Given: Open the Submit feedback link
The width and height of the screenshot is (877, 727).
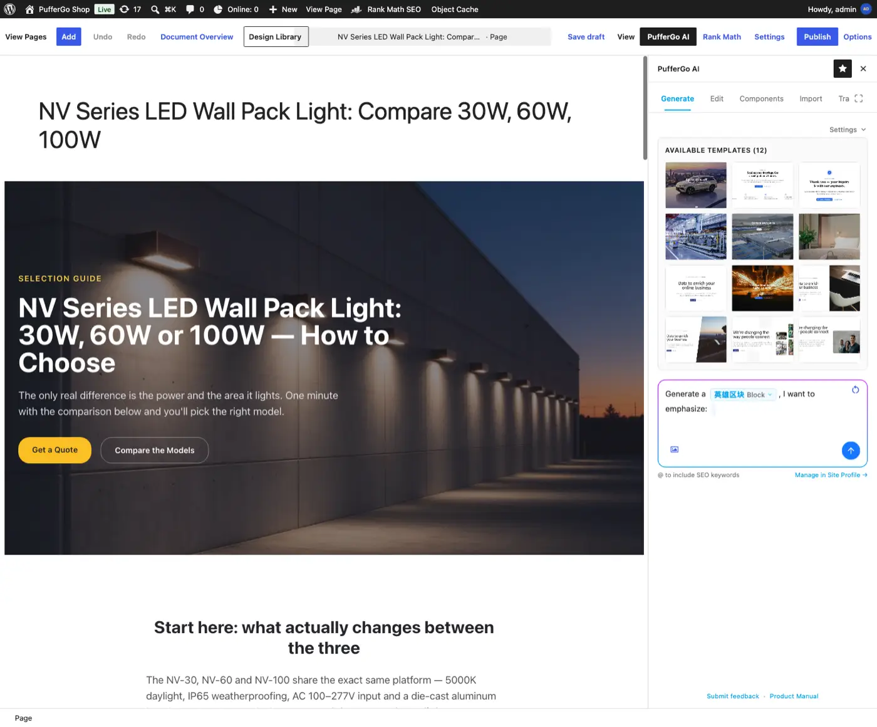Looking at the screenshot, I should 732,696.
